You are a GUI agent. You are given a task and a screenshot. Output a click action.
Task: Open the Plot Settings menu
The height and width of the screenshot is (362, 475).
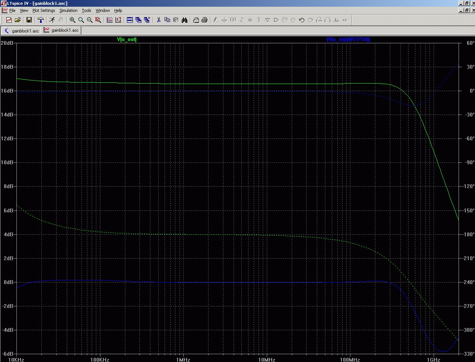(44, 10)
